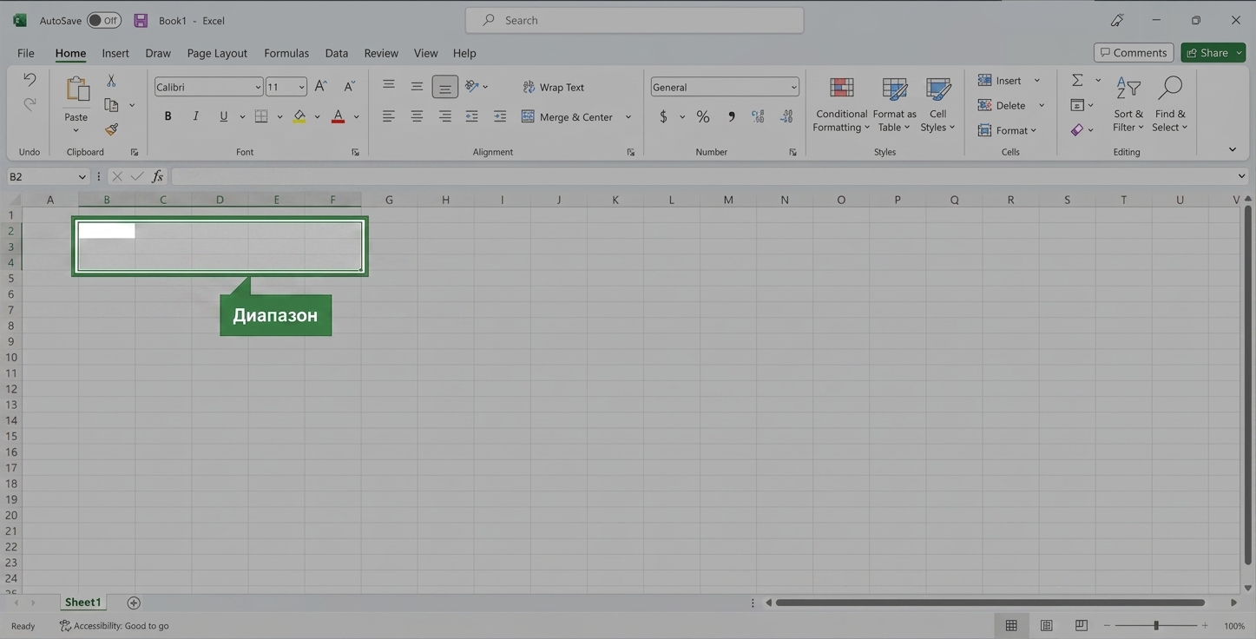Apply the Accounting dollar format
The width and height of the screenshot is (1256, 639).
663,116
